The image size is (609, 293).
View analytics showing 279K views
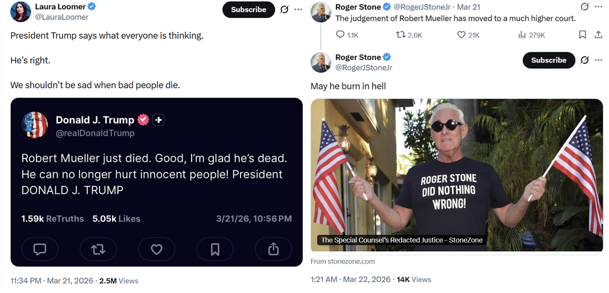click(522, 35)
